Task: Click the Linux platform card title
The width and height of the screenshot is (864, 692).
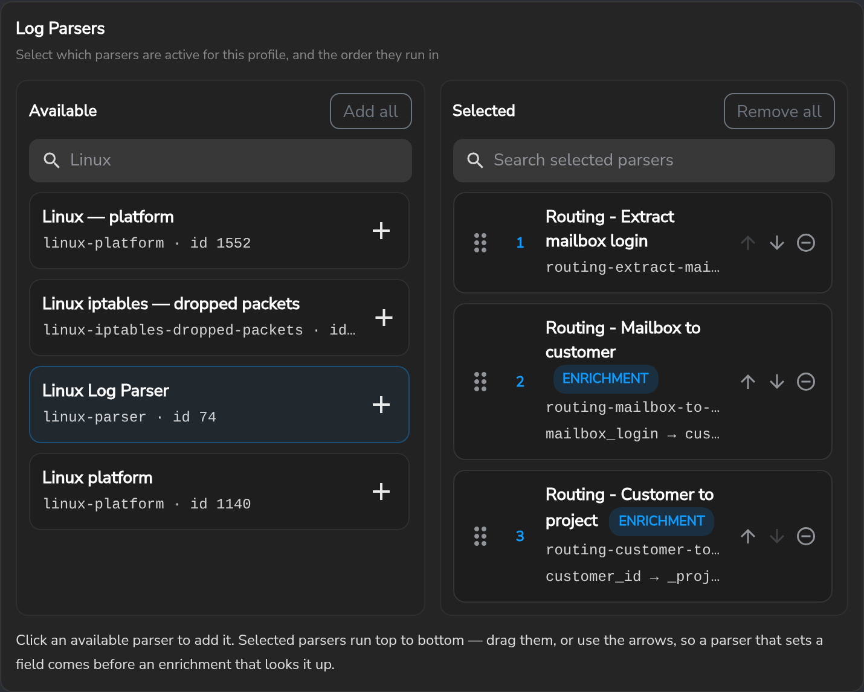Action: (x=97, y=478)
